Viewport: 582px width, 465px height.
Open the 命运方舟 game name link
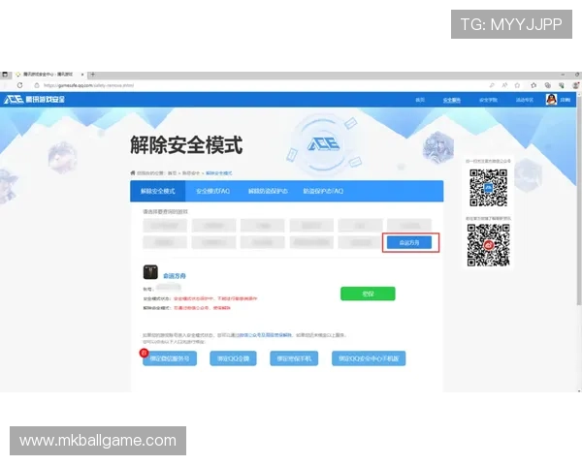[174, 276]
